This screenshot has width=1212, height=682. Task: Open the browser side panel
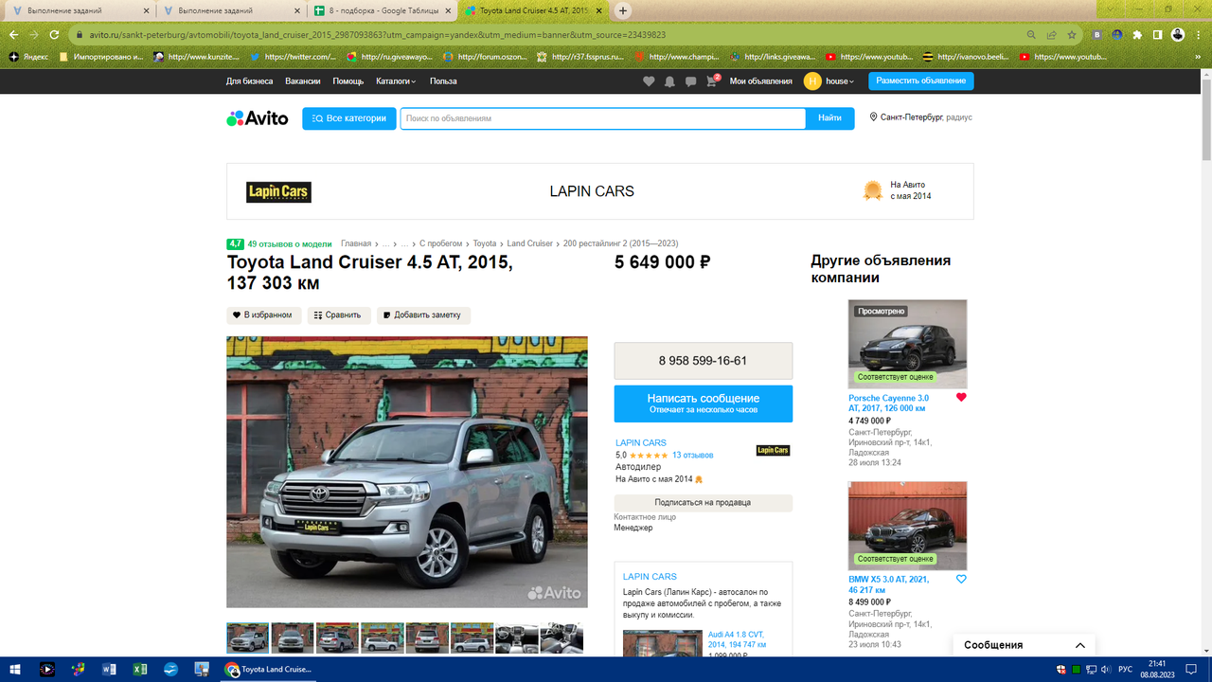(x=1158, y=34)
